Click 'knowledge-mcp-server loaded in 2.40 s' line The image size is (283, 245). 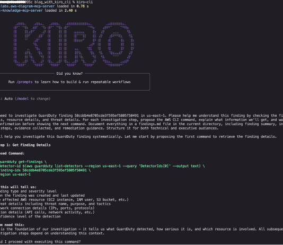[38, 11]
